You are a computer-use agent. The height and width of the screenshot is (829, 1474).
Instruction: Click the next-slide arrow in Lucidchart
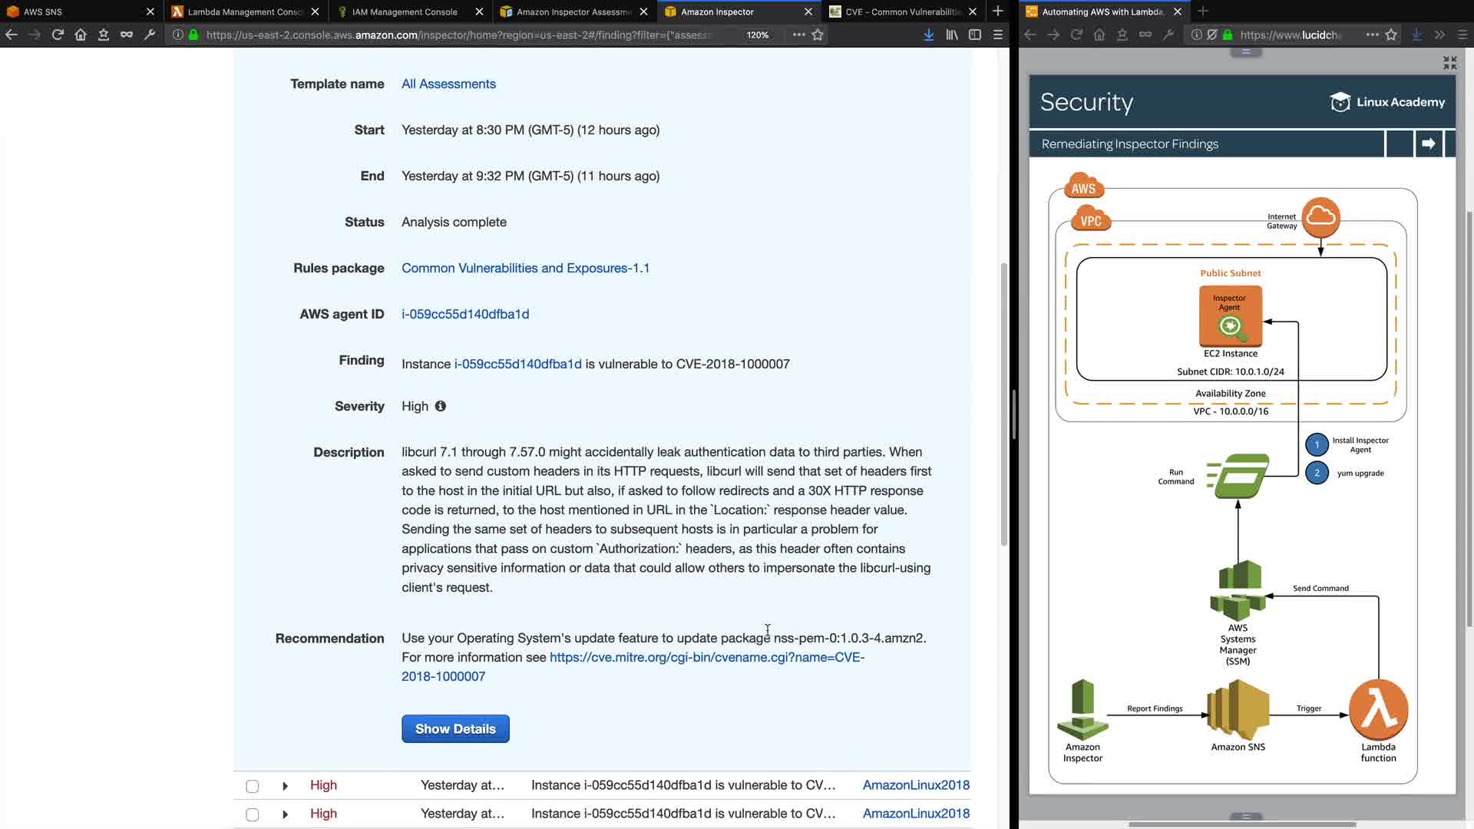1429,144
